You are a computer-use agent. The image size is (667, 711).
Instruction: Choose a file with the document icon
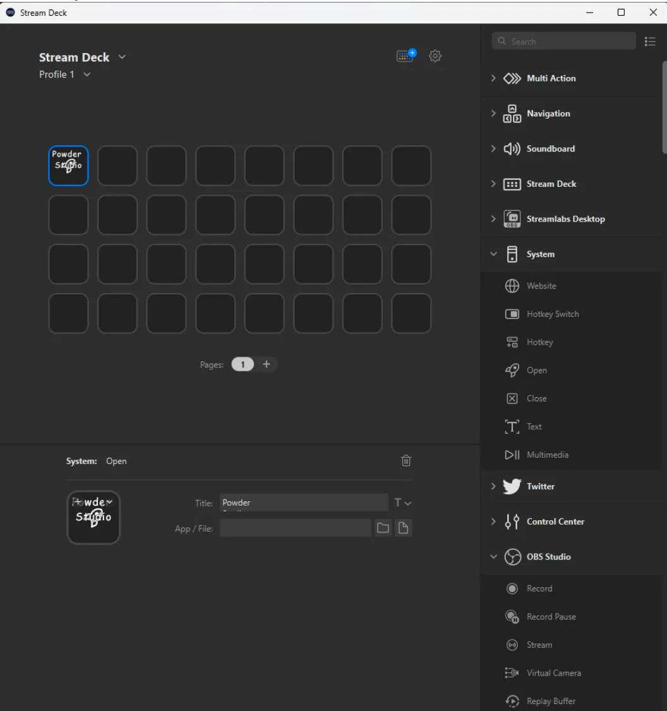pyautogui.click(x=403, y=528)
